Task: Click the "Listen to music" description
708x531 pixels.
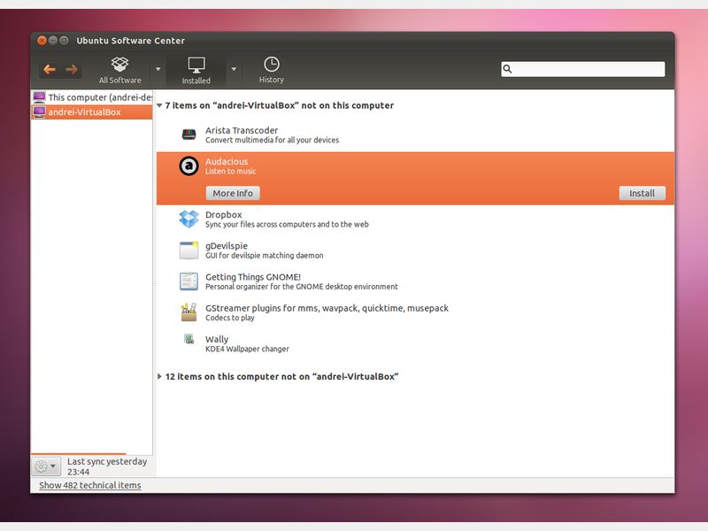Action: [x=230, y=171]
